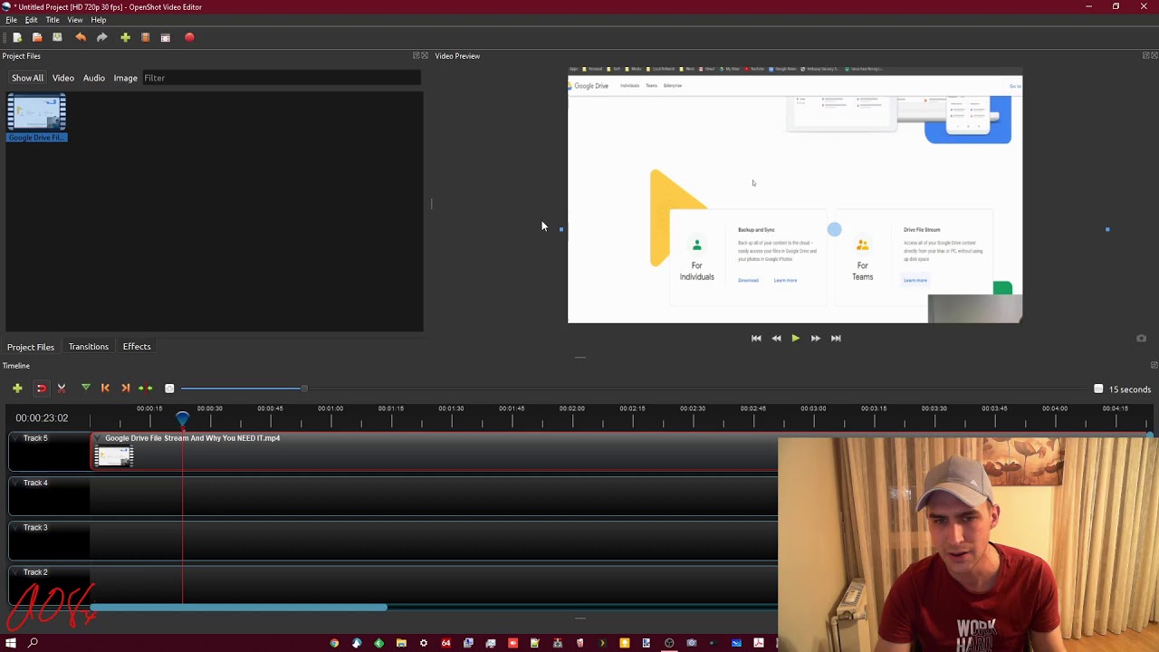Click the project files Filter field
The width and height of the screenshot is (1159, 652).
(281, 78)
